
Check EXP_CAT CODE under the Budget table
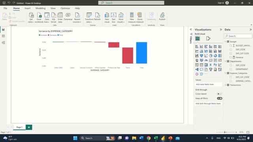point(230,53)
